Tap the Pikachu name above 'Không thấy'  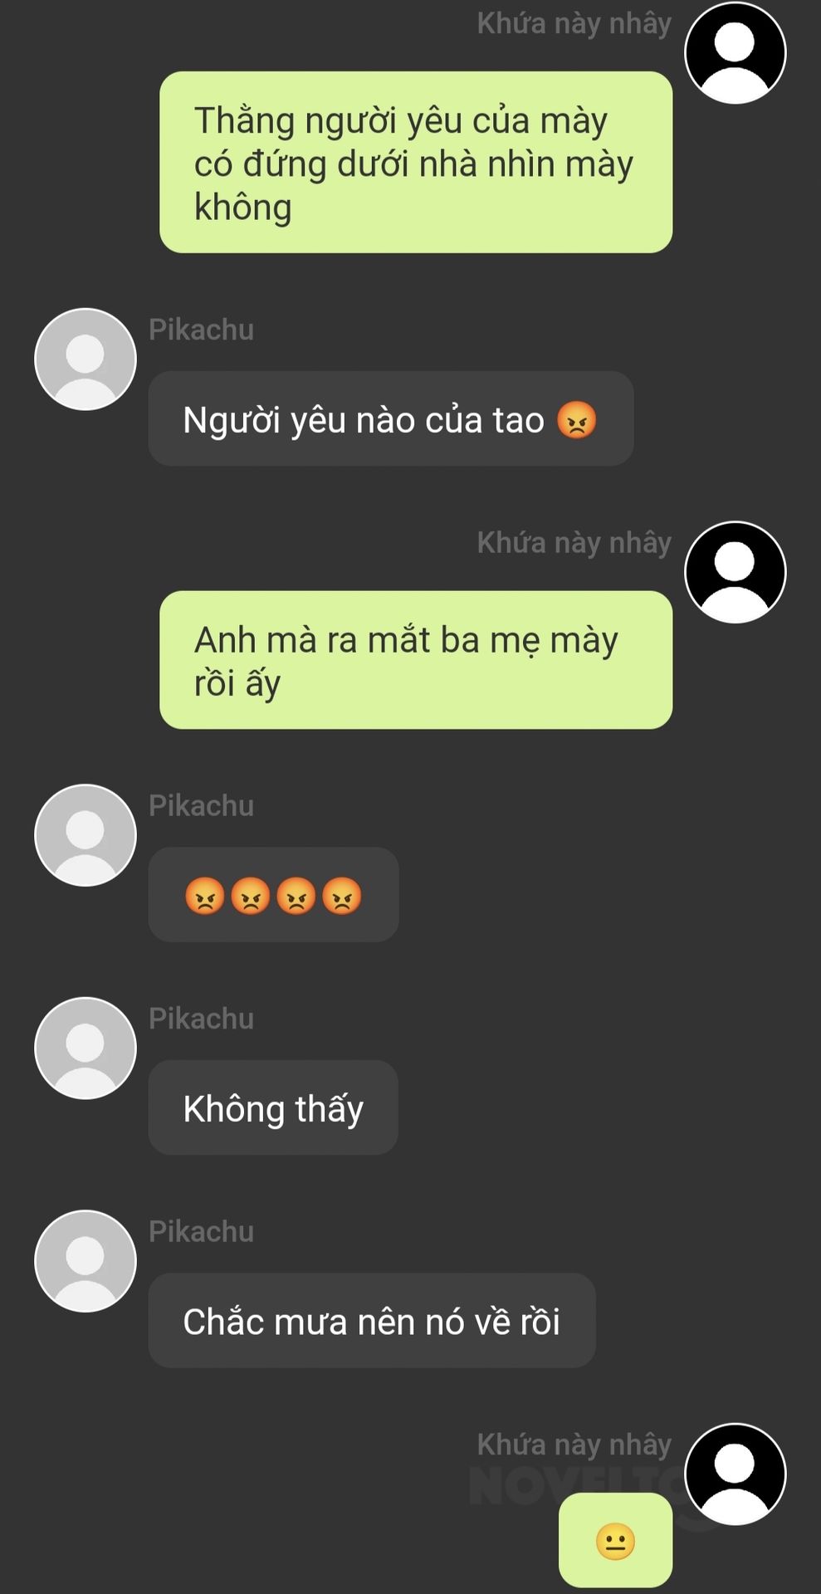pyautogui.click(x=201, y=1019)
